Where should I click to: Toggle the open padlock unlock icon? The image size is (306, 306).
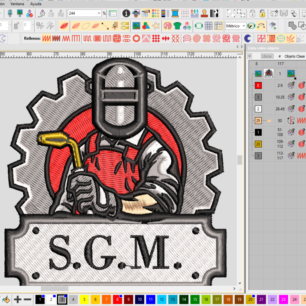pos(262,13)
